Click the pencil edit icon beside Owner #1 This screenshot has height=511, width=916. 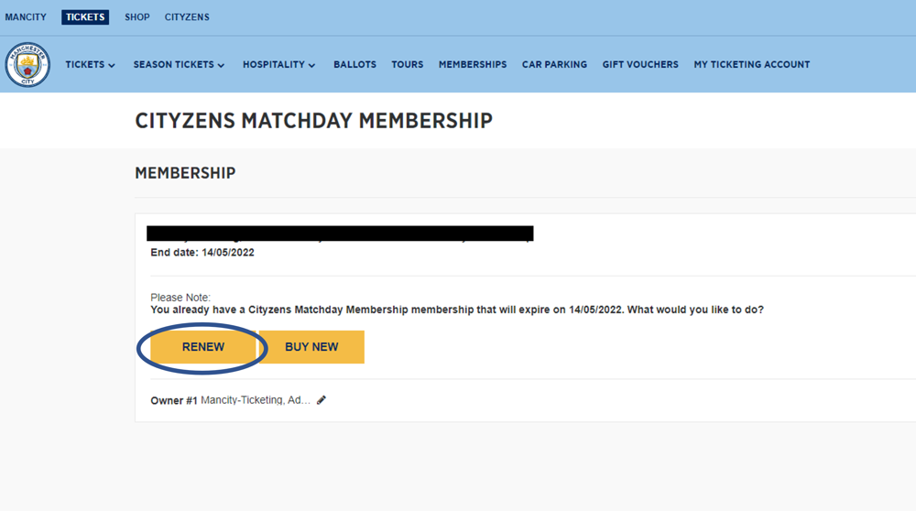coord(322,400)
